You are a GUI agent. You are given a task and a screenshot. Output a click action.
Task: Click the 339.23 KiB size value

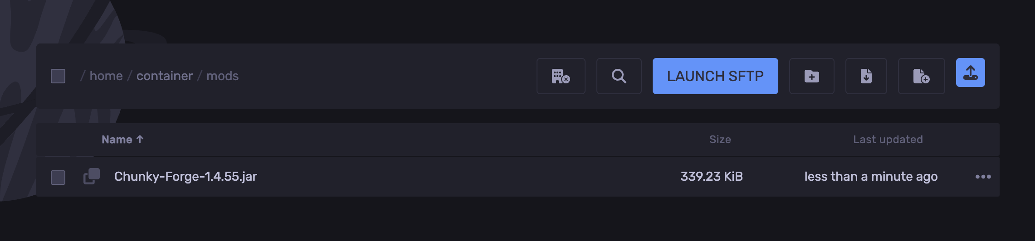(x=711, y=177)
